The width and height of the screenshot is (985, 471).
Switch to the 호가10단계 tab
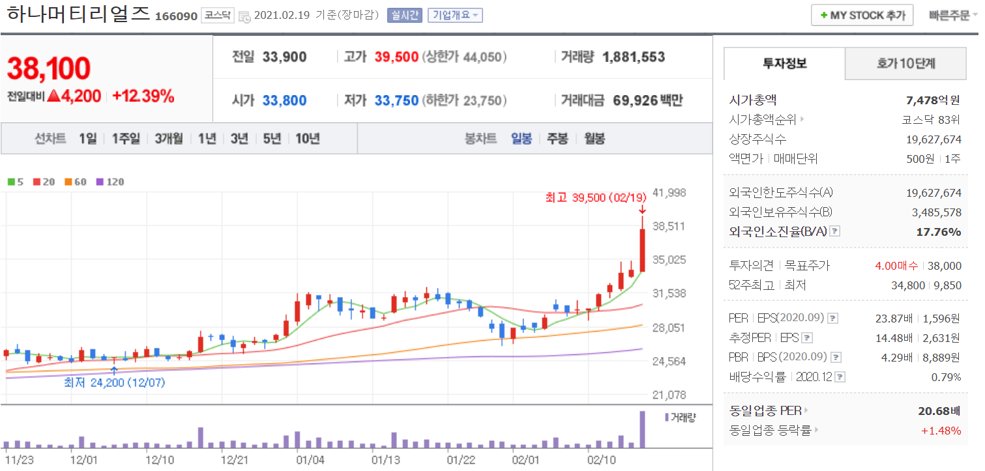pos(905,64)
